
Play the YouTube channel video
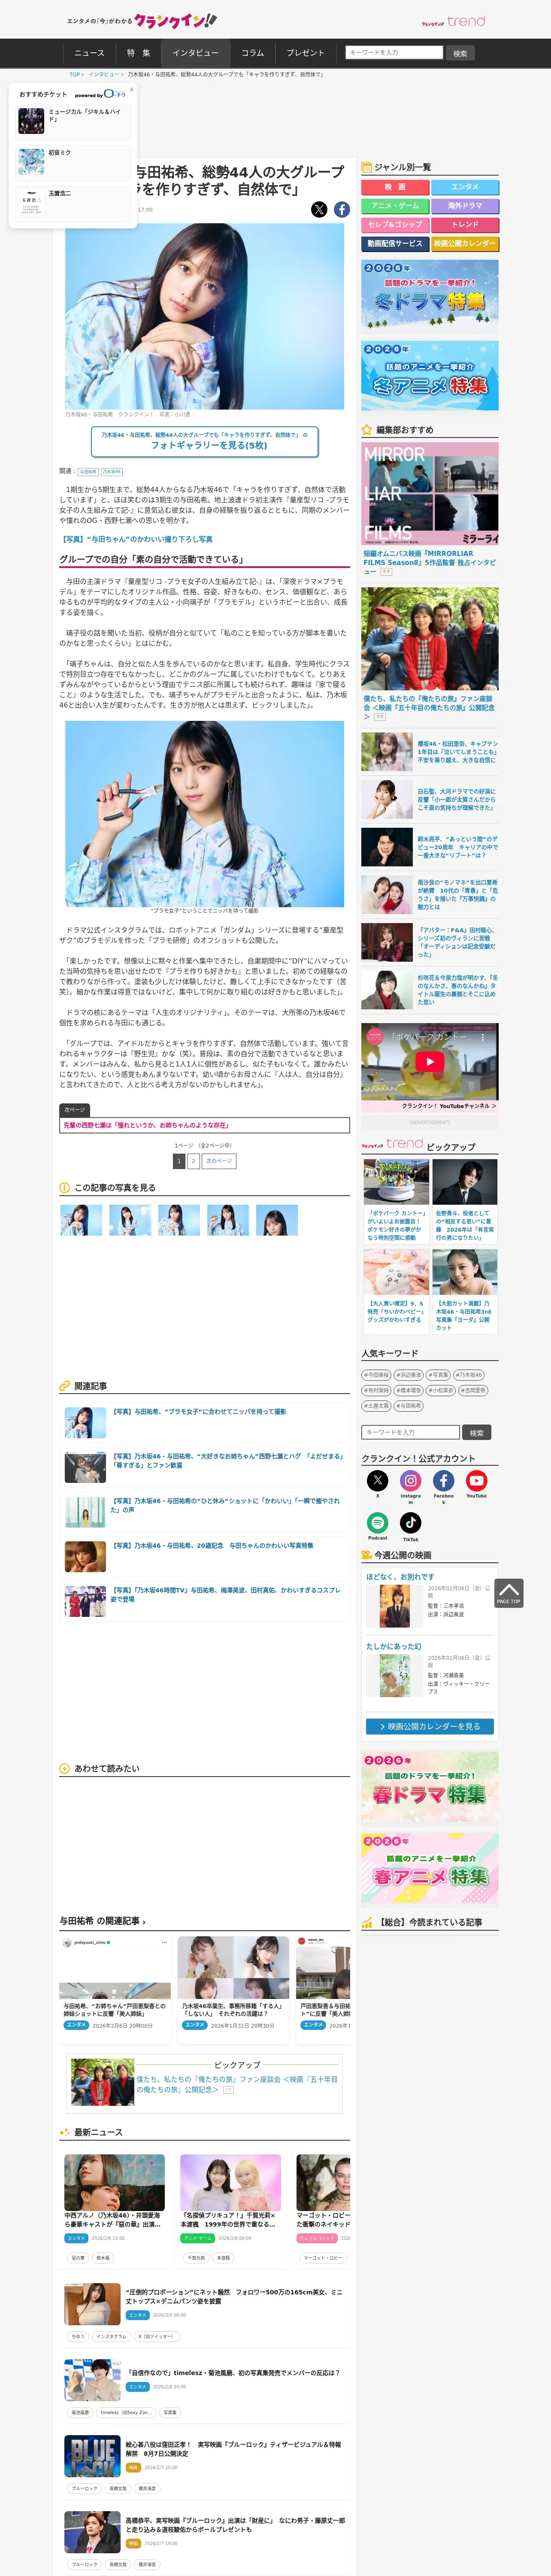(x=429, y=1062)
